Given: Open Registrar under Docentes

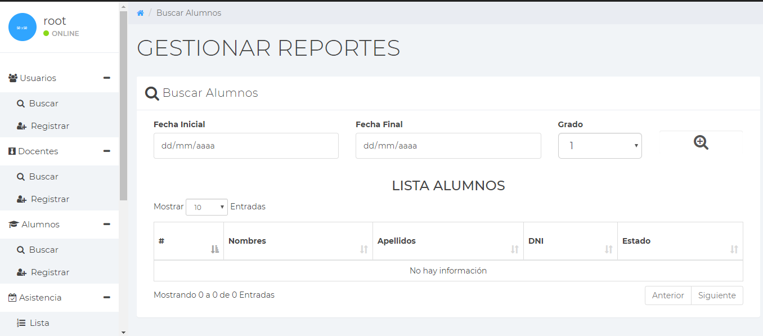Looking at the screenshot, I should pyautogui.click(x=50, y=199).
